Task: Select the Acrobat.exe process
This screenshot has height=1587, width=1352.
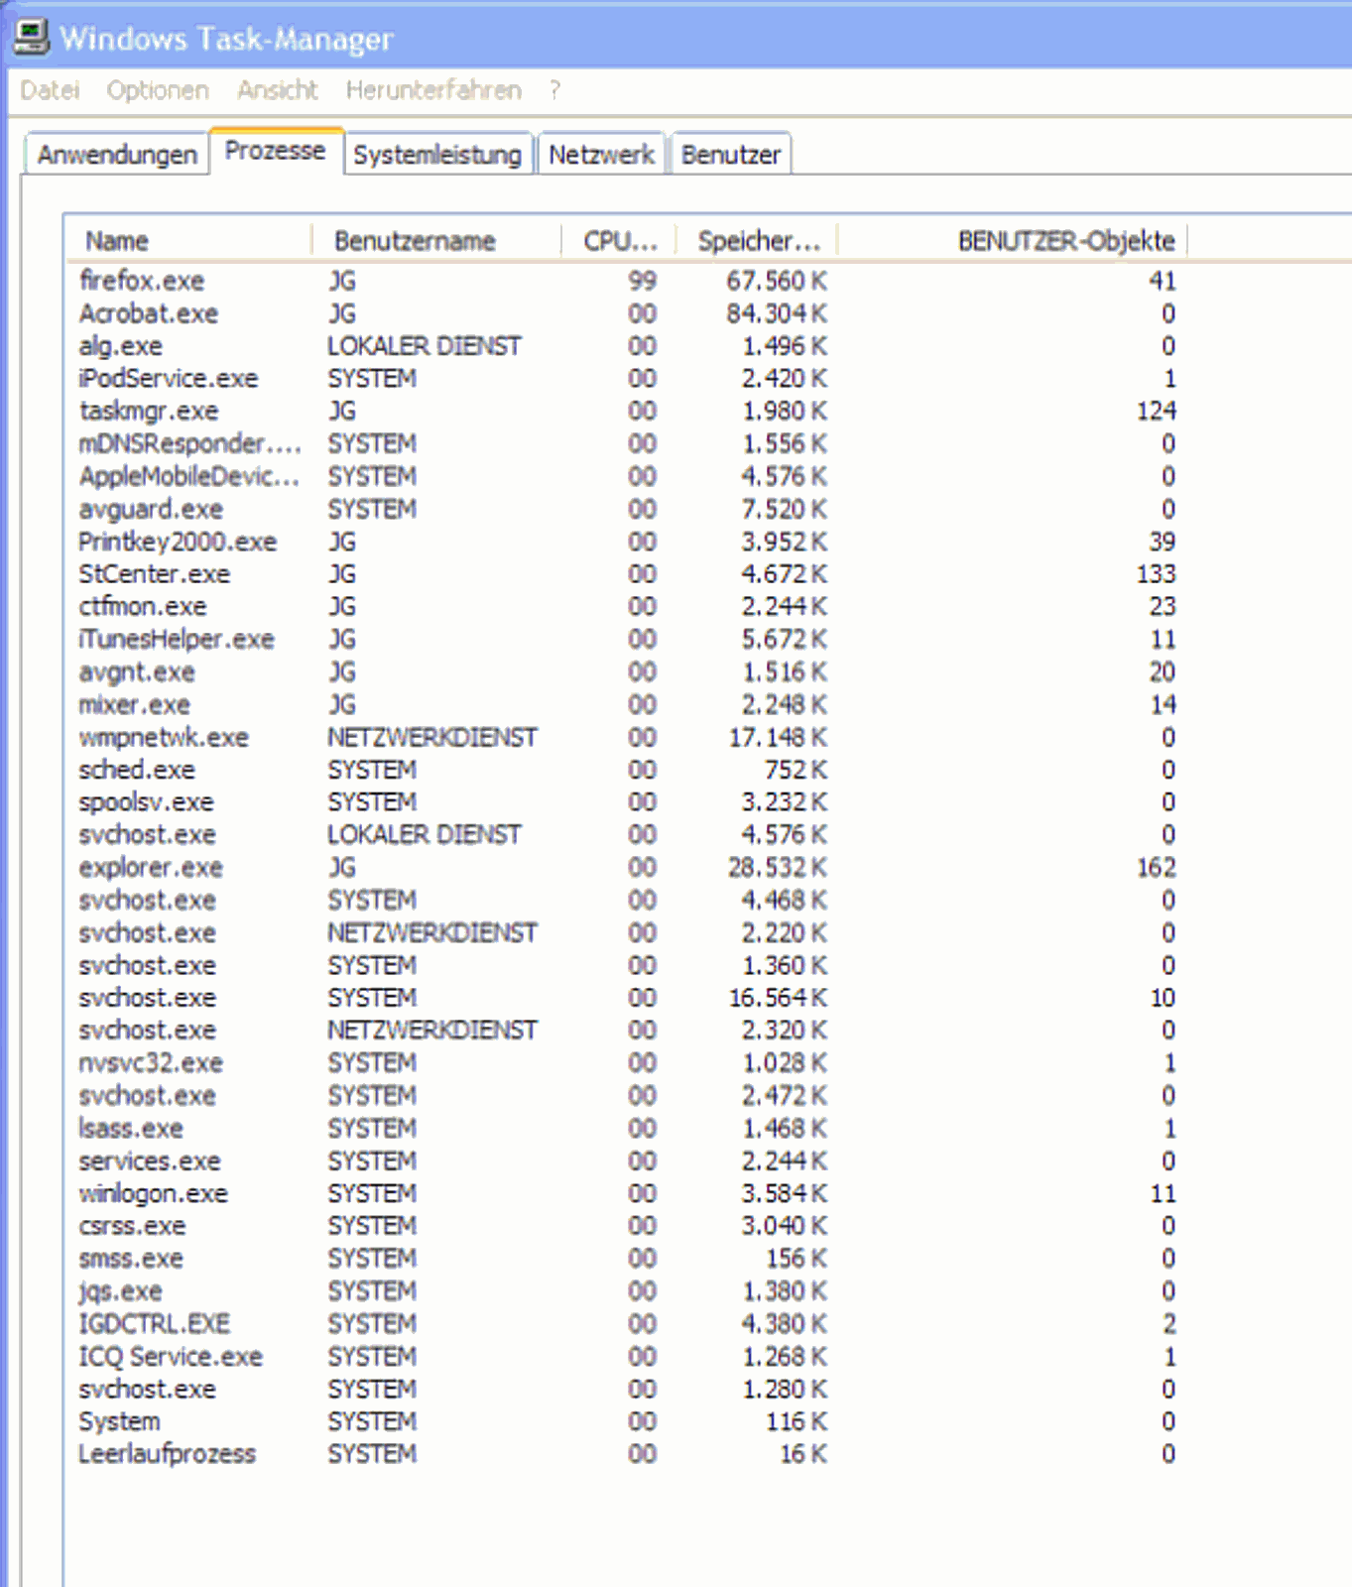Action: (x=149, y=313)
